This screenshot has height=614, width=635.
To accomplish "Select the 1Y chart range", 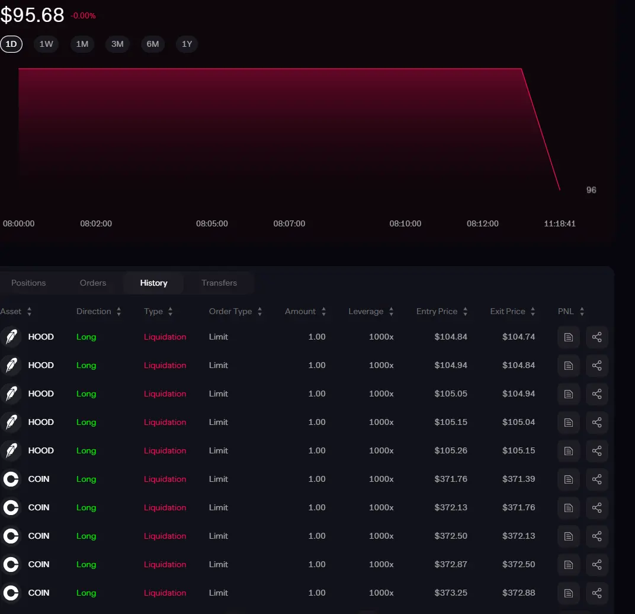I will point(187,44).
